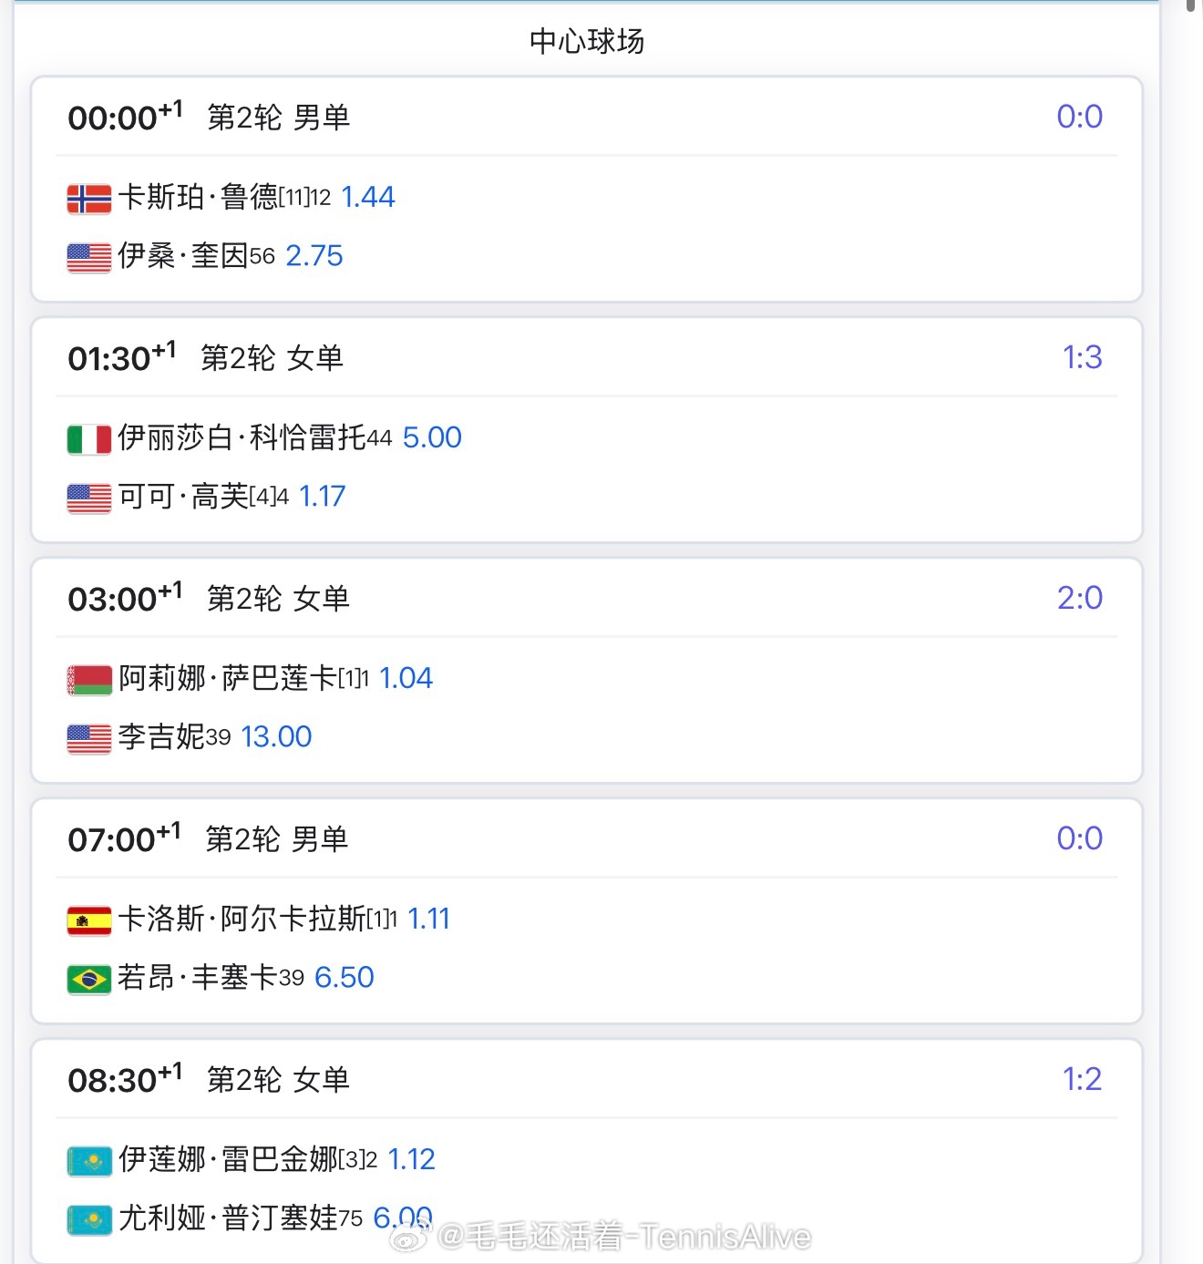Click Norway flag beside 卡斯珀·鲁德
The image size is (1203, 1264).
click(88, 198)
